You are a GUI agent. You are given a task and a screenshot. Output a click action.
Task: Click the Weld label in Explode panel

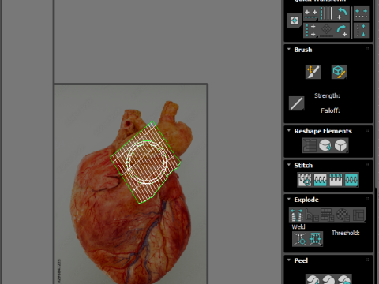click(x=298, y=226)
